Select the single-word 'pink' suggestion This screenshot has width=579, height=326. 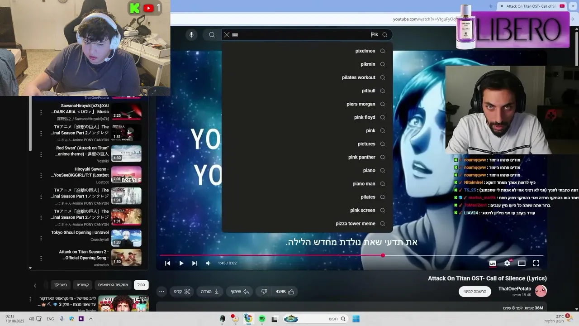tap(371, 131)
